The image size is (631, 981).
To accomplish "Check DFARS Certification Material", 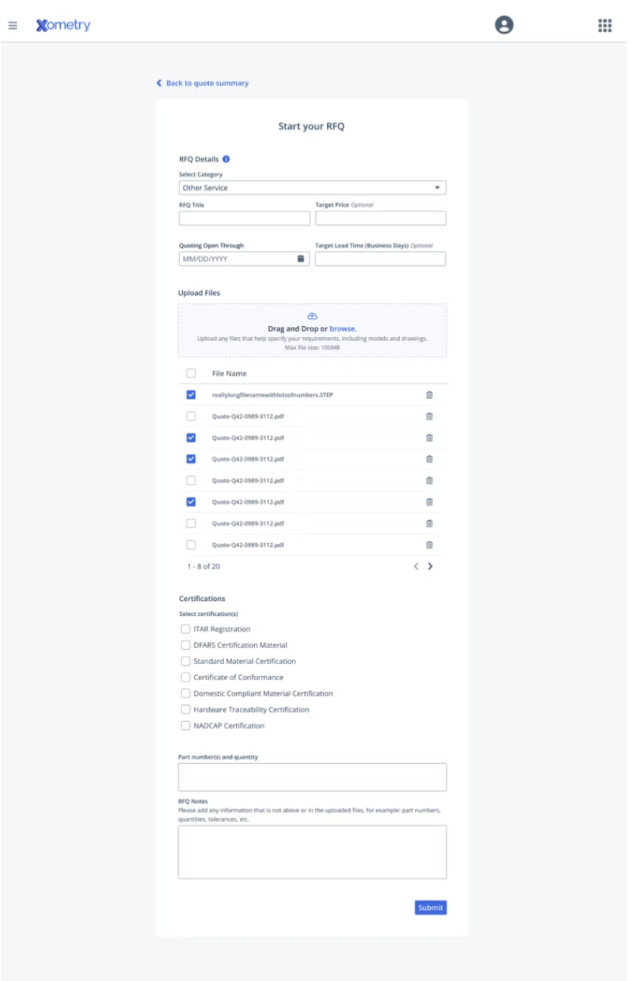I will click(x=185, y=645).
